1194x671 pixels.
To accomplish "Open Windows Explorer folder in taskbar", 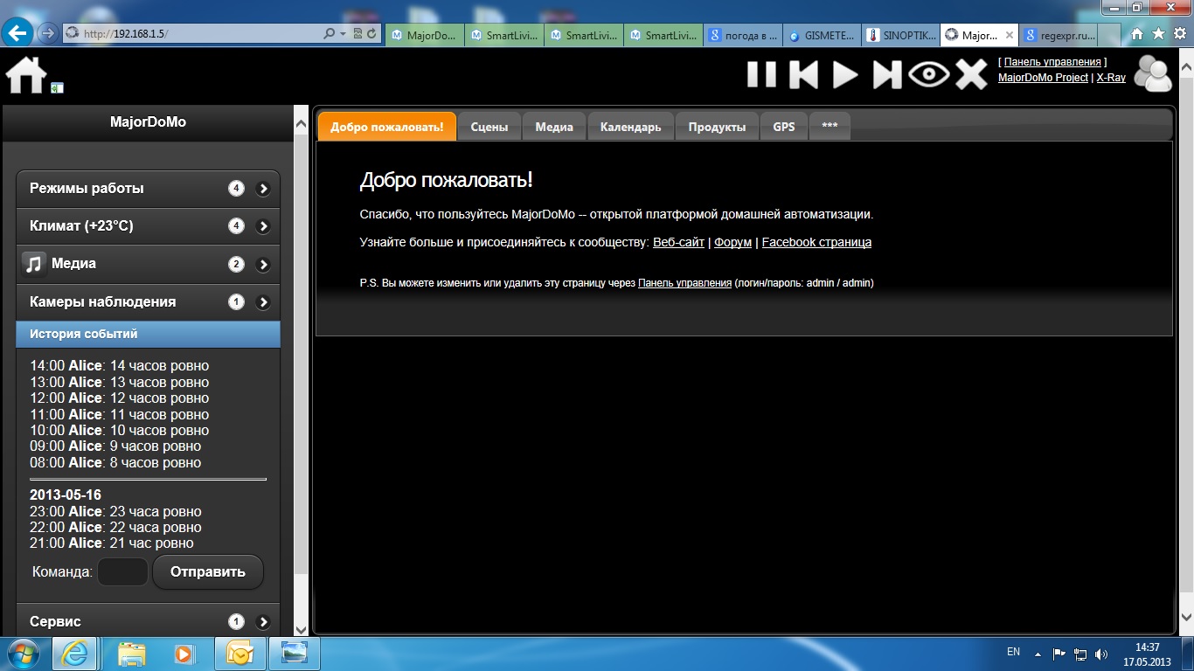I will 131,654.
